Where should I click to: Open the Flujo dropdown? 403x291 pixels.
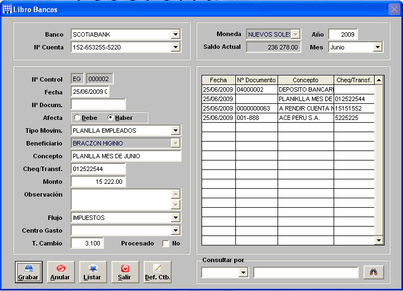[175, 218]
